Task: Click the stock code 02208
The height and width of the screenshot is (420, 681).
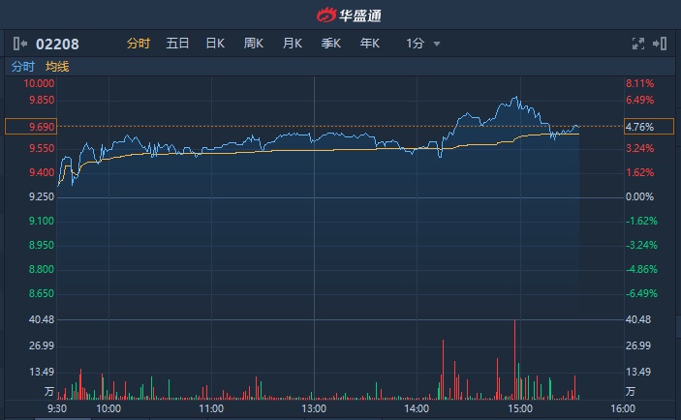Action: pos(57,43)
